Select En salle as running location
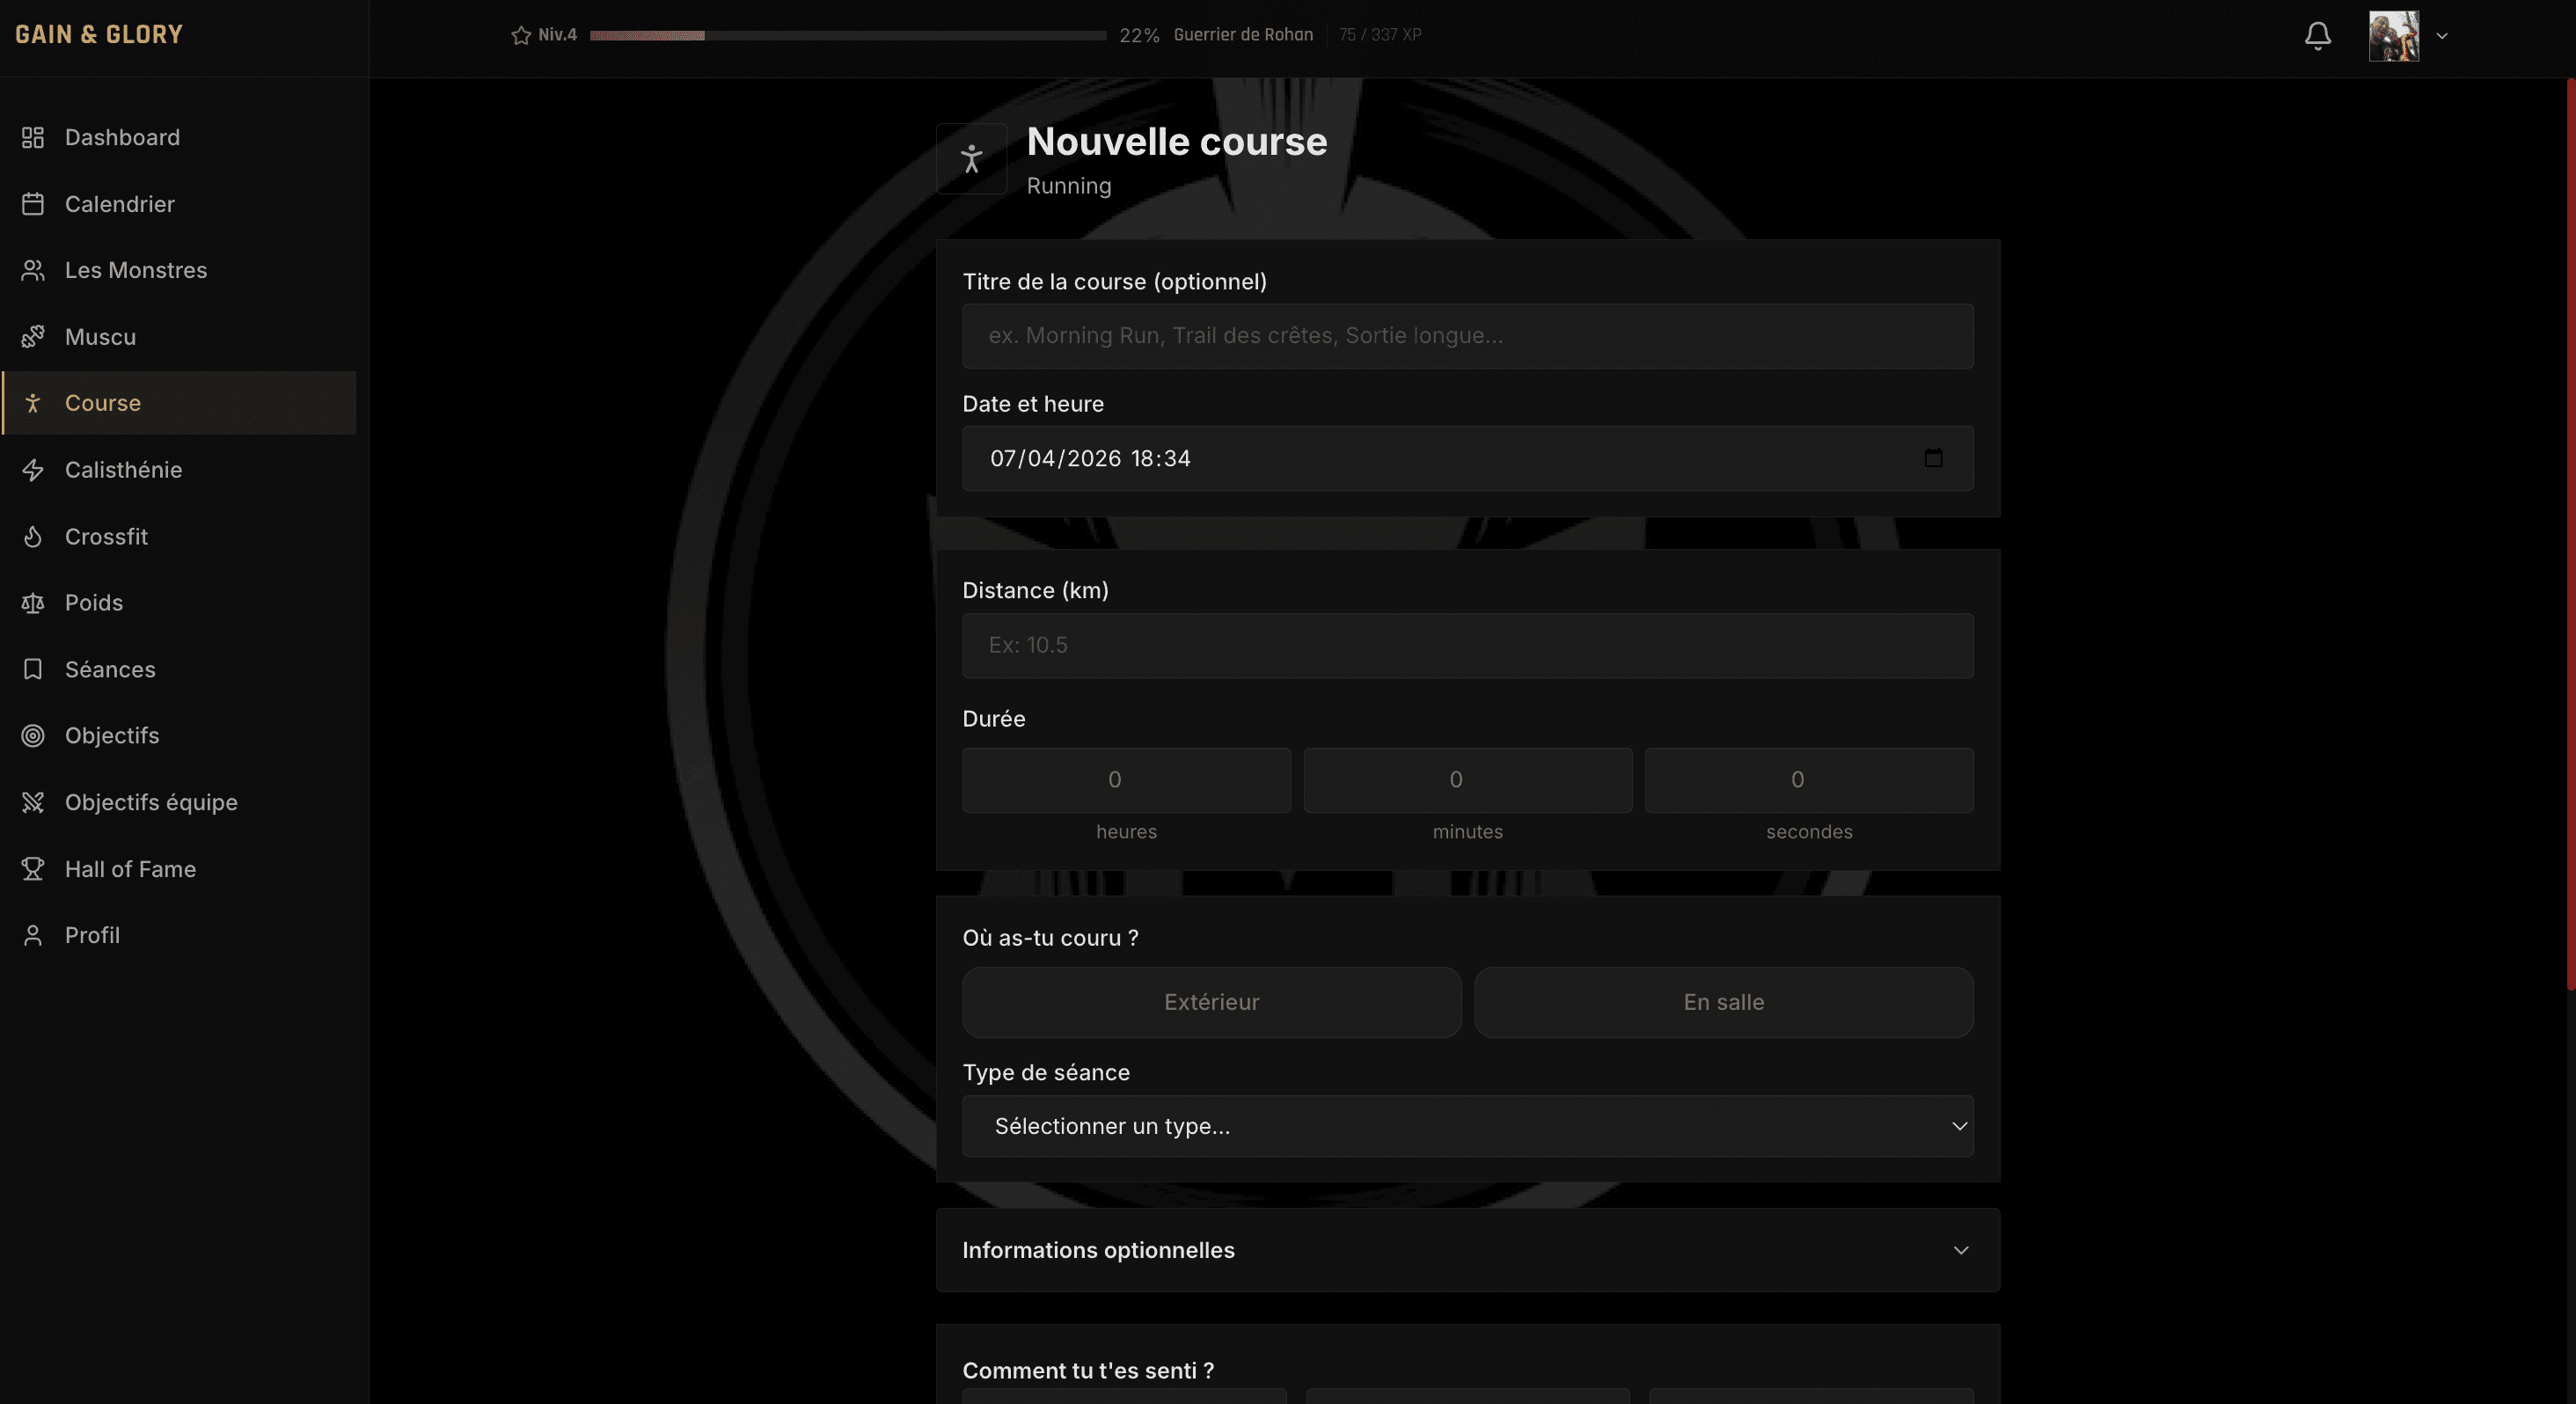 click(1723, 1002)
